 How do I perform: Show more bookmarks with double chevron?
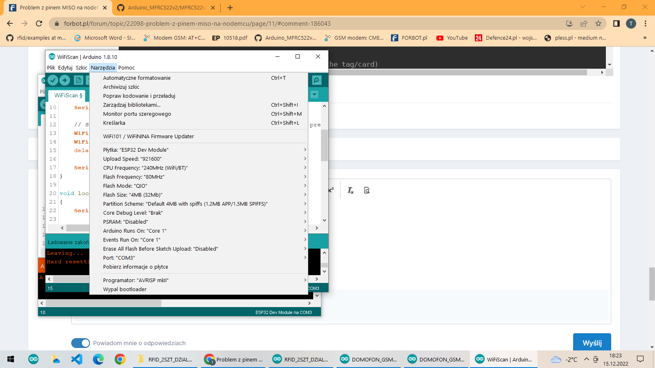(645, 38)
